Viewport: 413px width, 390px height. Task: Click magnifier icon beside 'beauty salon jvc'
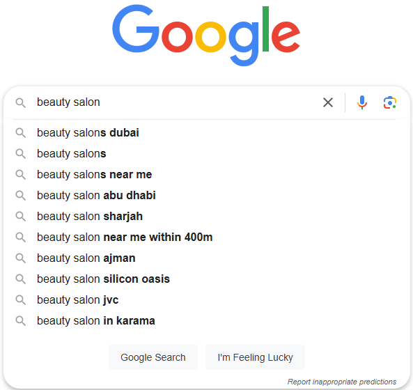coord(20,299)
